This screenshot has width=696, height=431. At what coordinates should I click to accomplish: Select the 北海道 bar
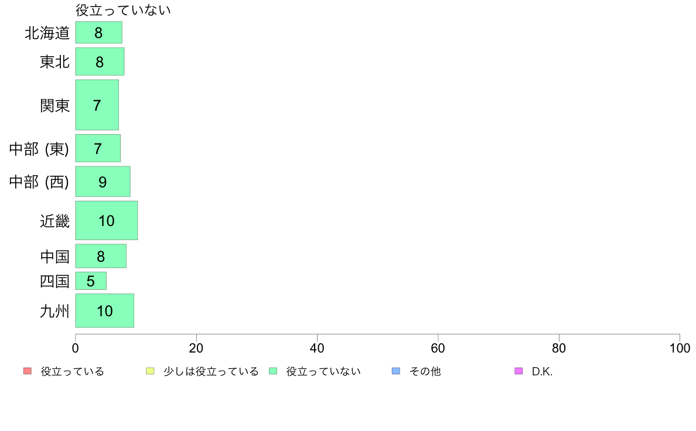click(98, 32)
